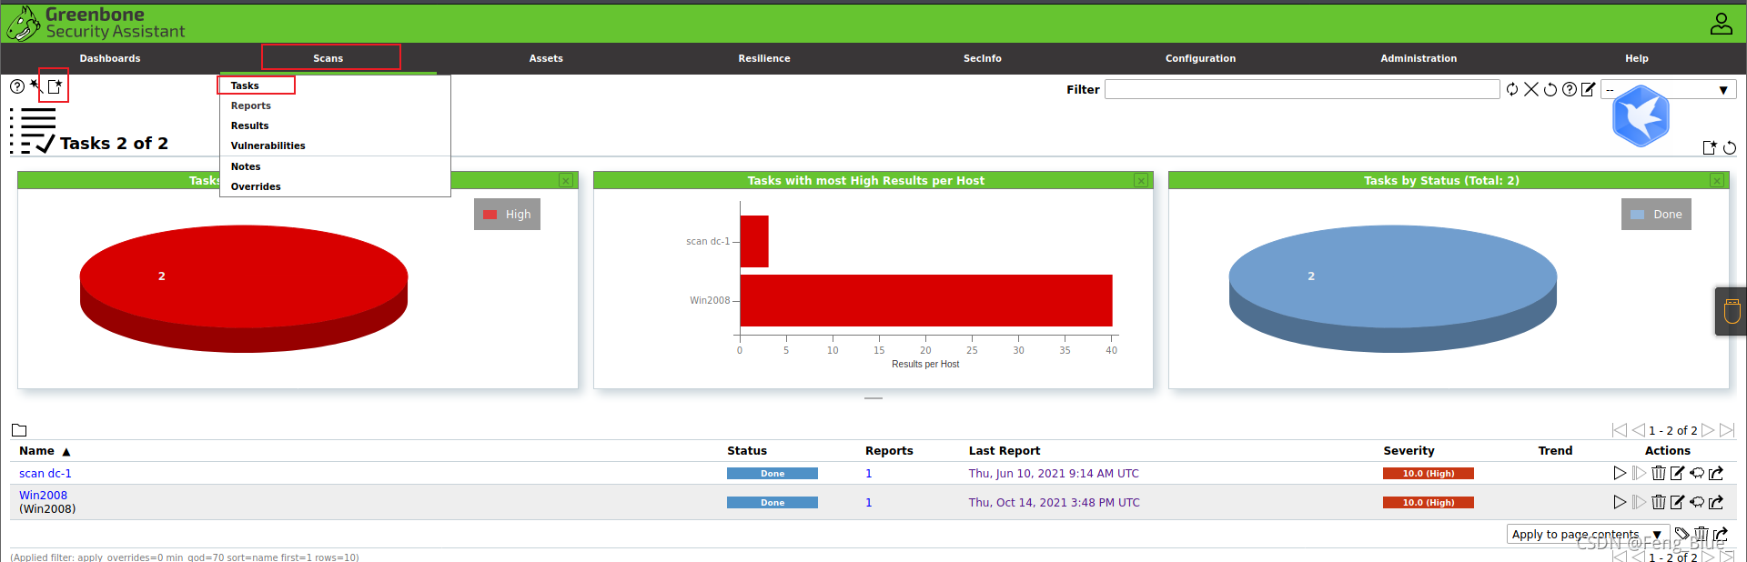Open last report dated Oct 14, 2021
The height and width of the screenshot is (562, 1747).
1054,503
